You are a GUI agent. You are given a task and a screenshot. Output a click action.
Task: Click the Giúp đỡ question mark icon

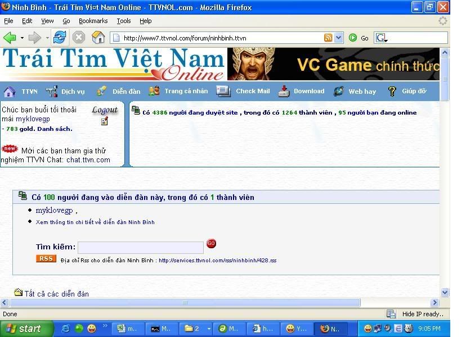pos(392,91)
